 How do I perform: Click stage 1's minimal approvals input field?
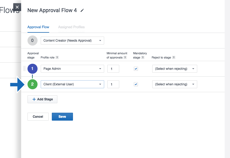click(x=113, y=68)
